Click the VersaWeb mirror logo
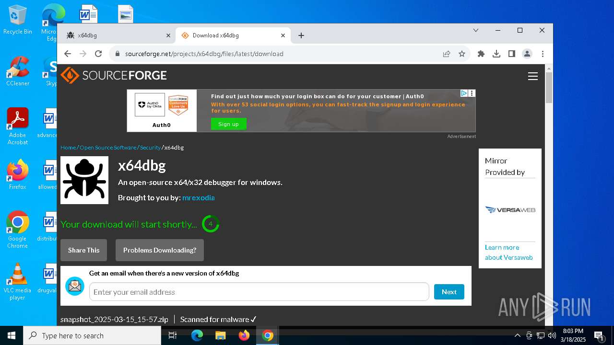 coord(510,209)
